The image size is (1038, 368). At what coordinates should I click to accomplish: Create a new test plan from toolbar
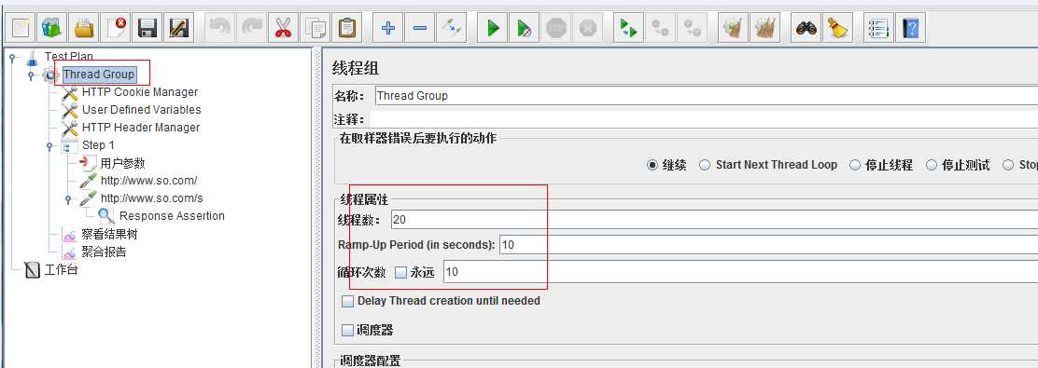click(x=21, y=28)
